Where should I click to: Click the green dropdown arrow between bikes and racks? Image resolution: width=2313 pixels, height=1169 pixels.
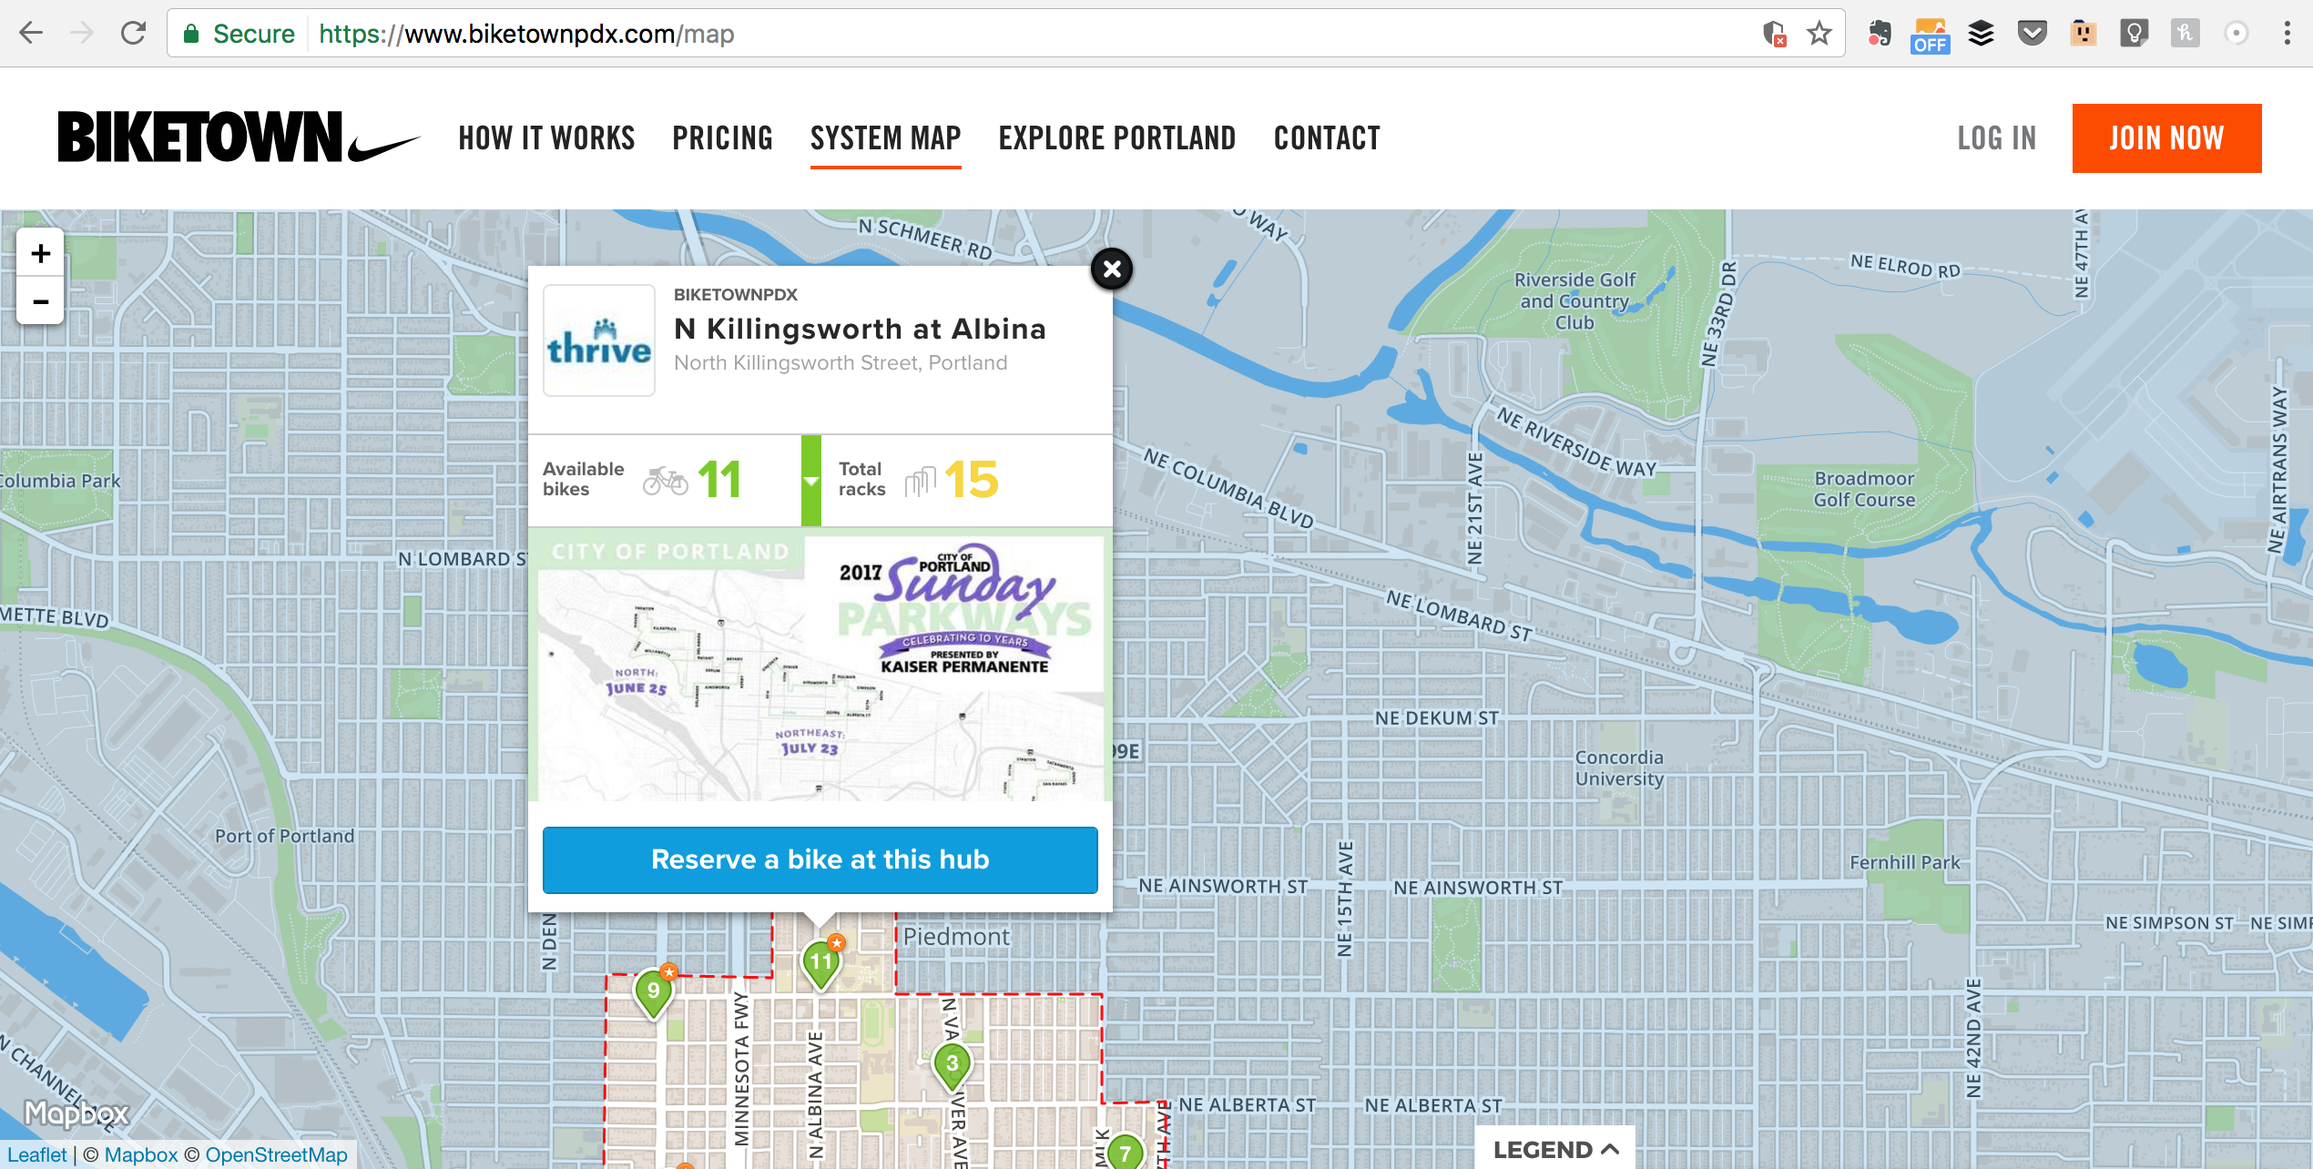pyautogui.click(x=810, y=481)
